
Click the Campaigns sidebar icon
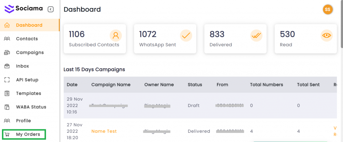point(7,52)
